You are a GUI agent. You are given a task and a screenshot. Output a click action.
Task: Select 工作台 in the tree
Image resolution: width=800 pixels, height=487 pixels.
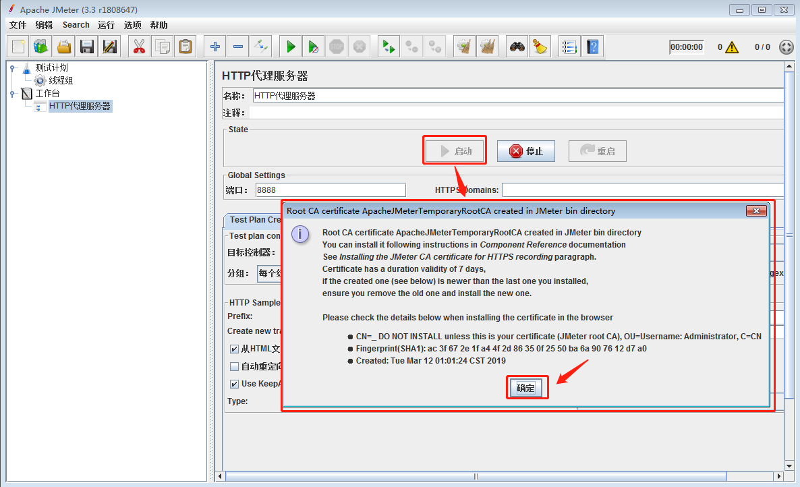(47, 93)
